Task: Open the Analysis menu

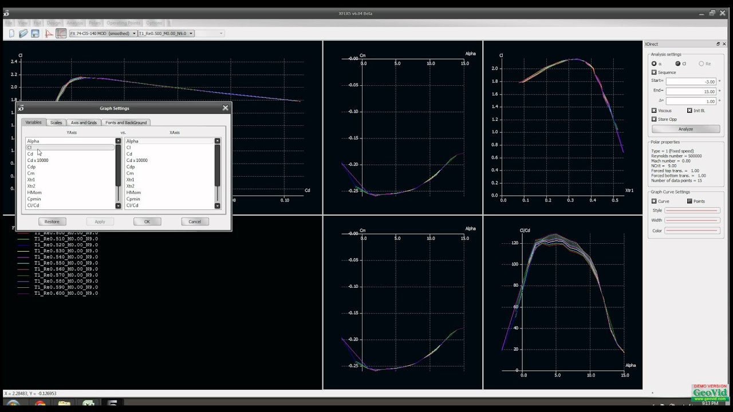Action: click(75, 23)
